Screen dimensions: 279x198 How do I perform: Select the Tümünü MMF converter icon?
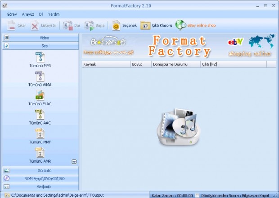(40, 133)
